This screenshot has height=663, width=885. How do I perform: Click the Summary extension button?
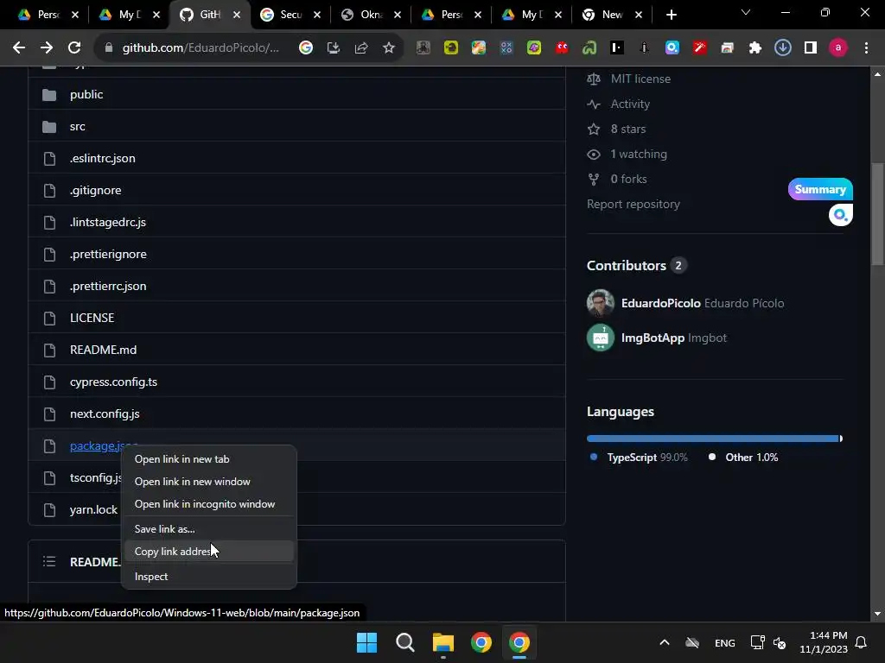[820, 189]
